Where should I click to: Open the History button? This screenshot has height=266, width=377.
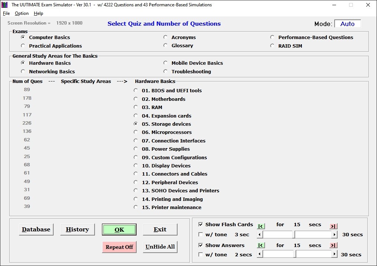pyautogui.click(x=77, y=230)
